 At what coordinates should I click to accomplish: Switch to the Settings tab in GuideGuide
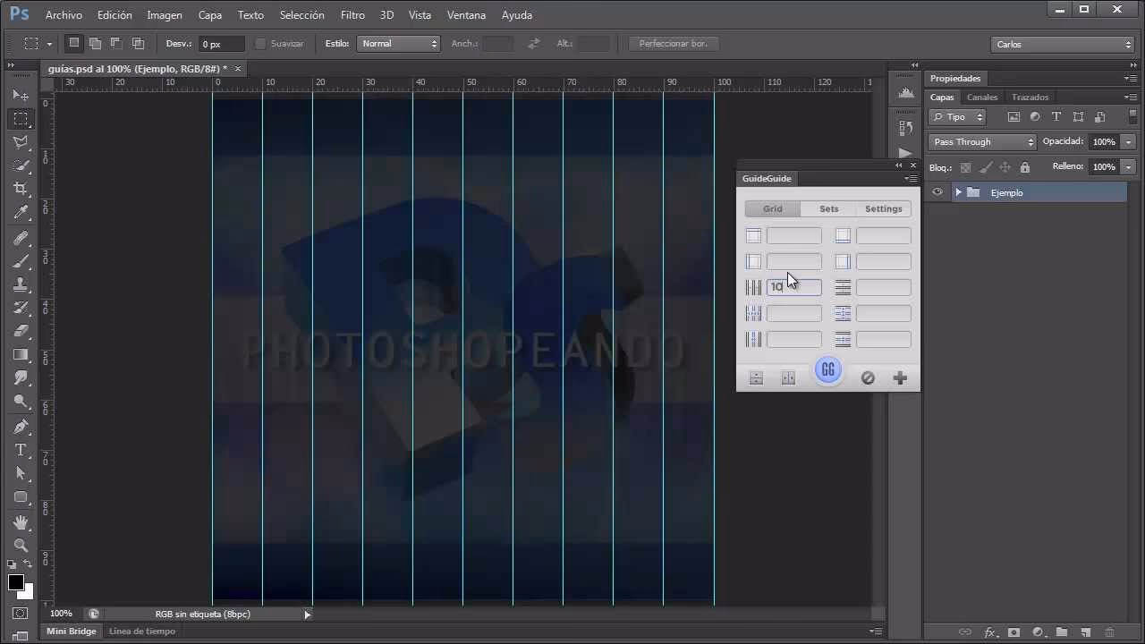pyautogui.click(x=883, y=208)
